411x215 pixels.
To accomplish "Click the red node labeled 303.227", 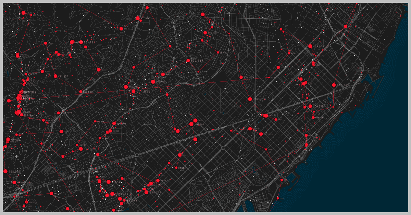I will (x=195, y=139).
